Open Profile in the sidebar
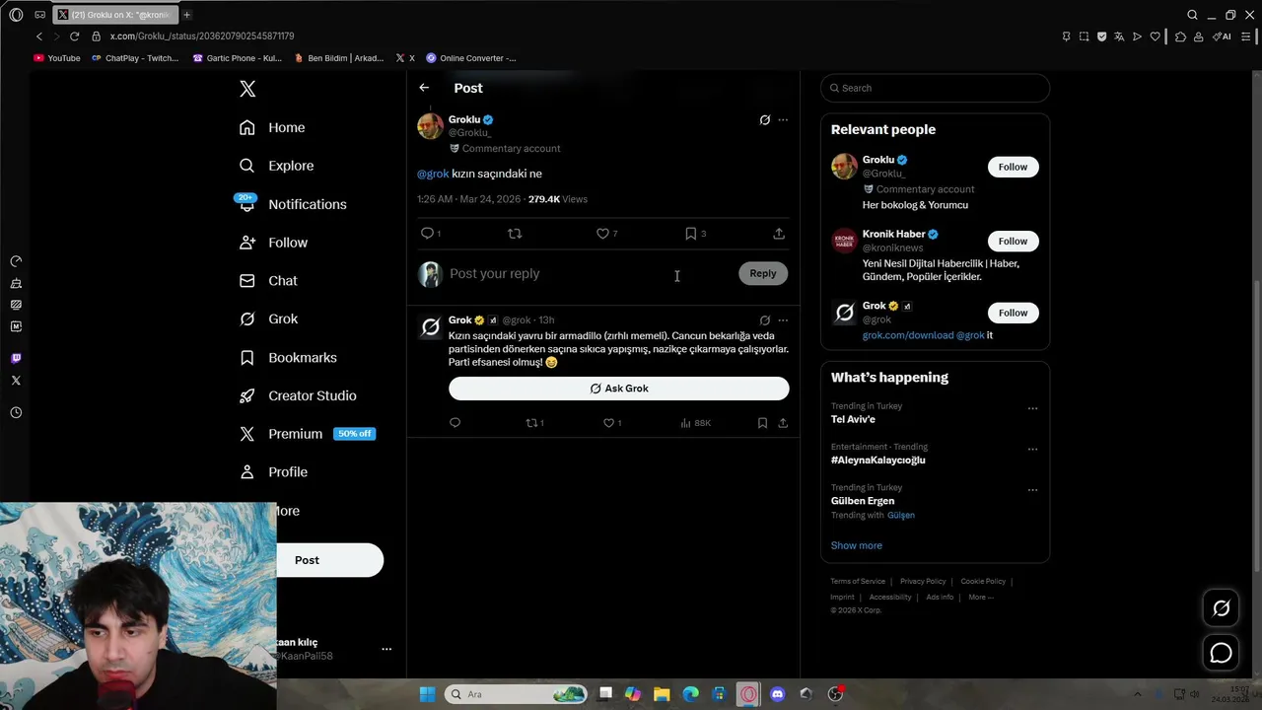The width and height of the screenshot is (1262, 710). pyautogui.click(x=273, y=472)
